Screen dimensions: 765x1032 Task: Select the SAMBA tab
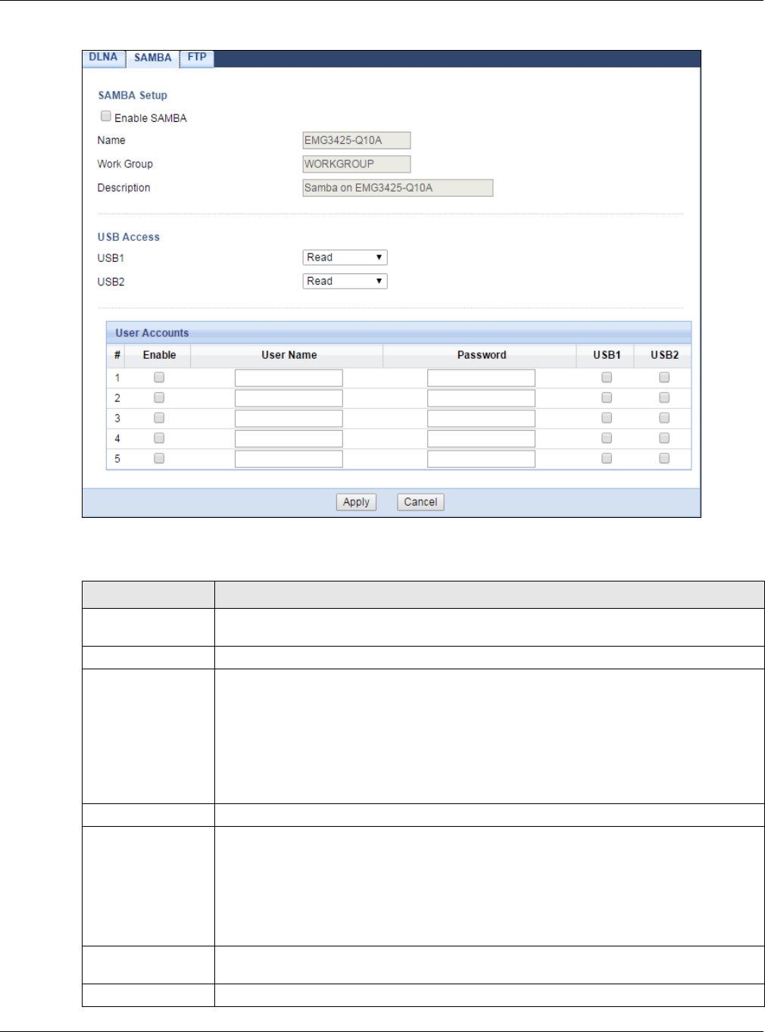coord(153,58)
